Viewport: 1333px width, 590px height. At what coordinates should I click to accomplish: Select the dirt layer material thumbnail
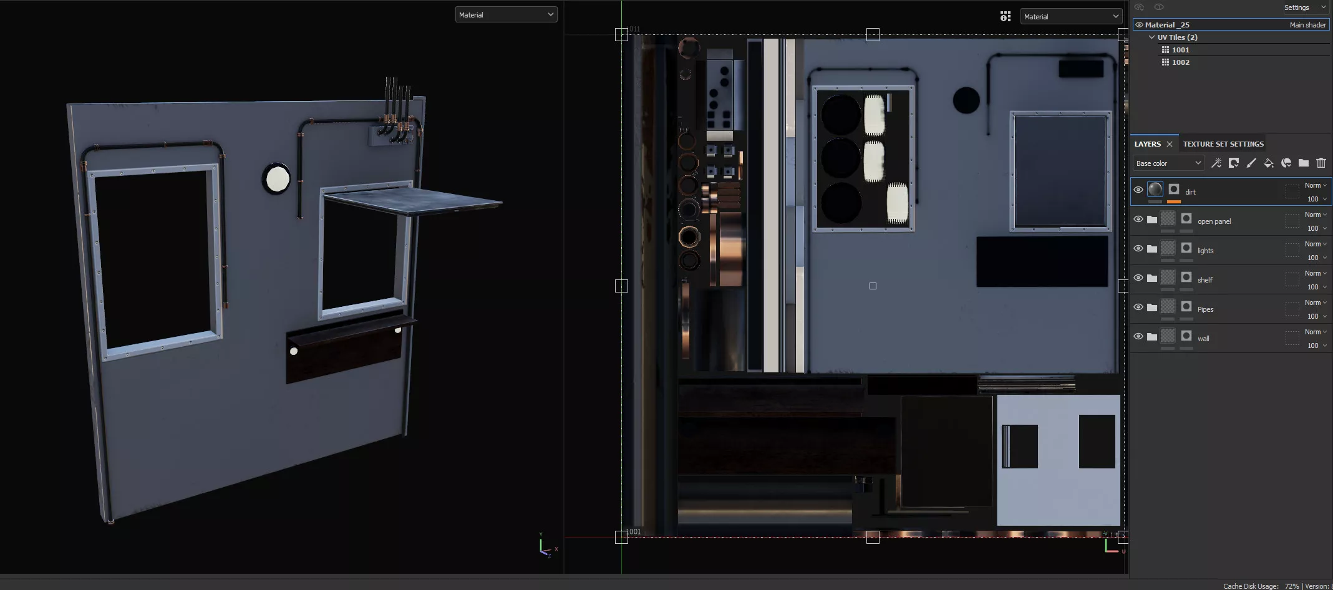[x=1155, y=190]
